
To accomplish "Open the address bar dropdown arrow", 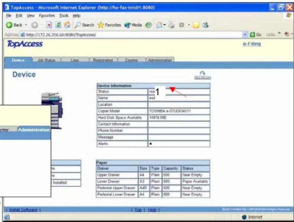I will pos(245,35).
